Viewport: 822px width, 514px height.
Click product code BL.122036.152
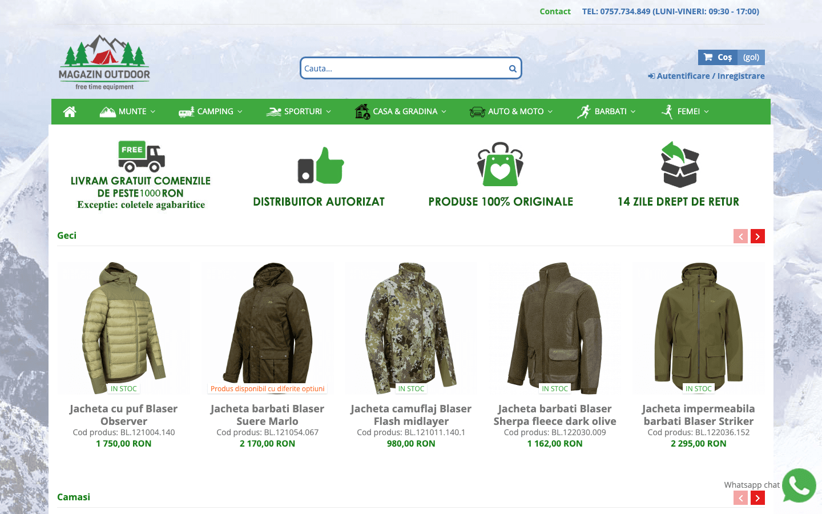coord(699,432)
